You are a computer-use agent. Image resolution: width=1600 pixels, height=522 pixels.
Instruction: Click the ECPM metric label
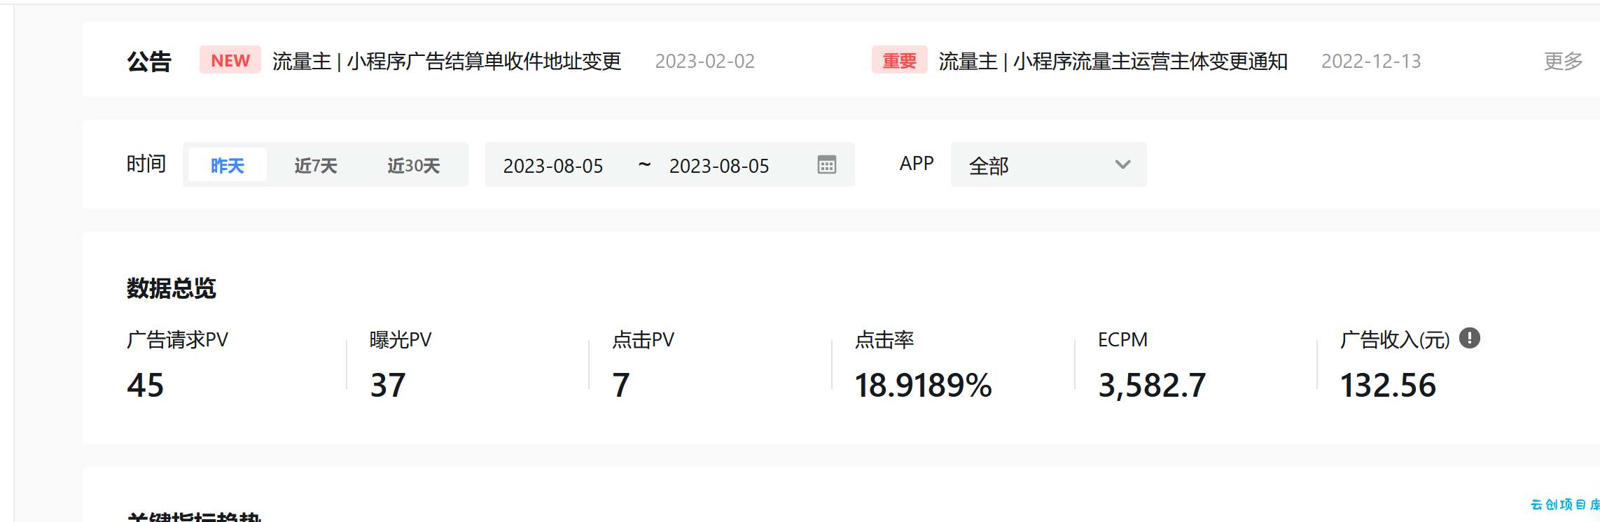click(x=1122, y=340)
